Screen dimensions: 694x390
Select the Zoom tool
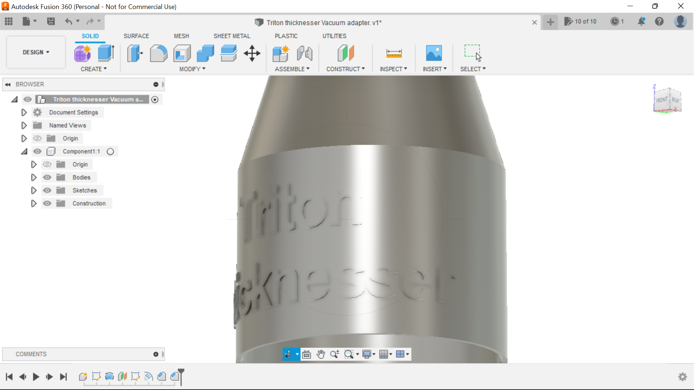[334, 354]
